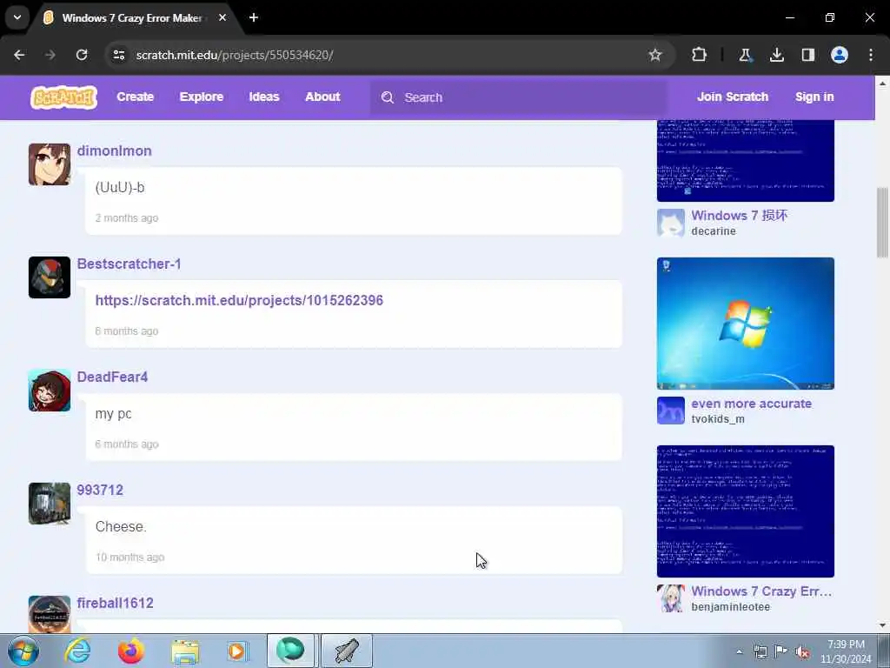Open the Chrome profile menu
Viewport: 890px width, 668px height.
pyautogui.click(x=840, y=55)
